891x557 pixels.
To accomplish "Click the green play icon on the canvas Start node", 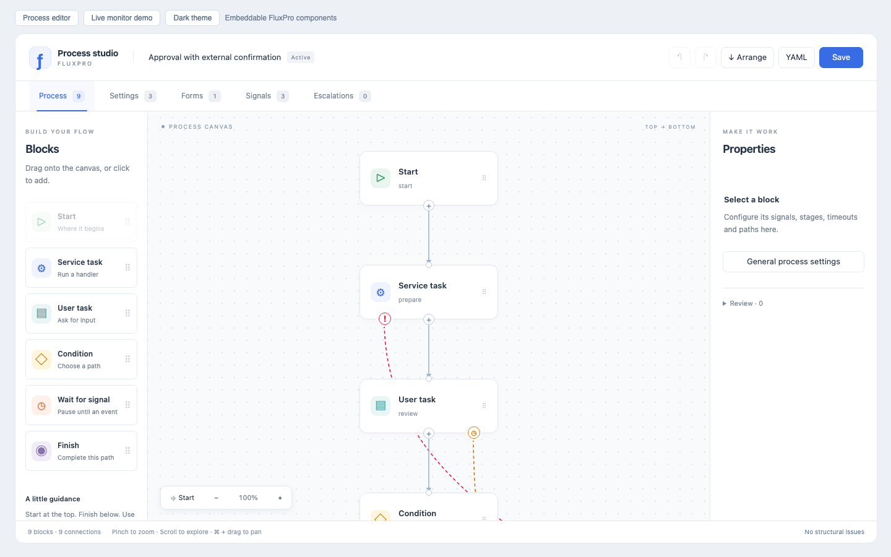I will tap(381, 178).
